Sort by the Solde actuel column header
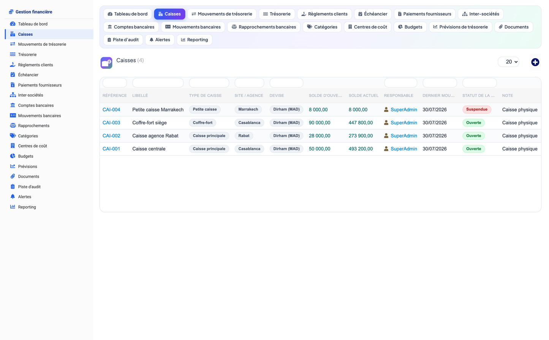This screenshot has width=549, height=340. coord(364,95)
